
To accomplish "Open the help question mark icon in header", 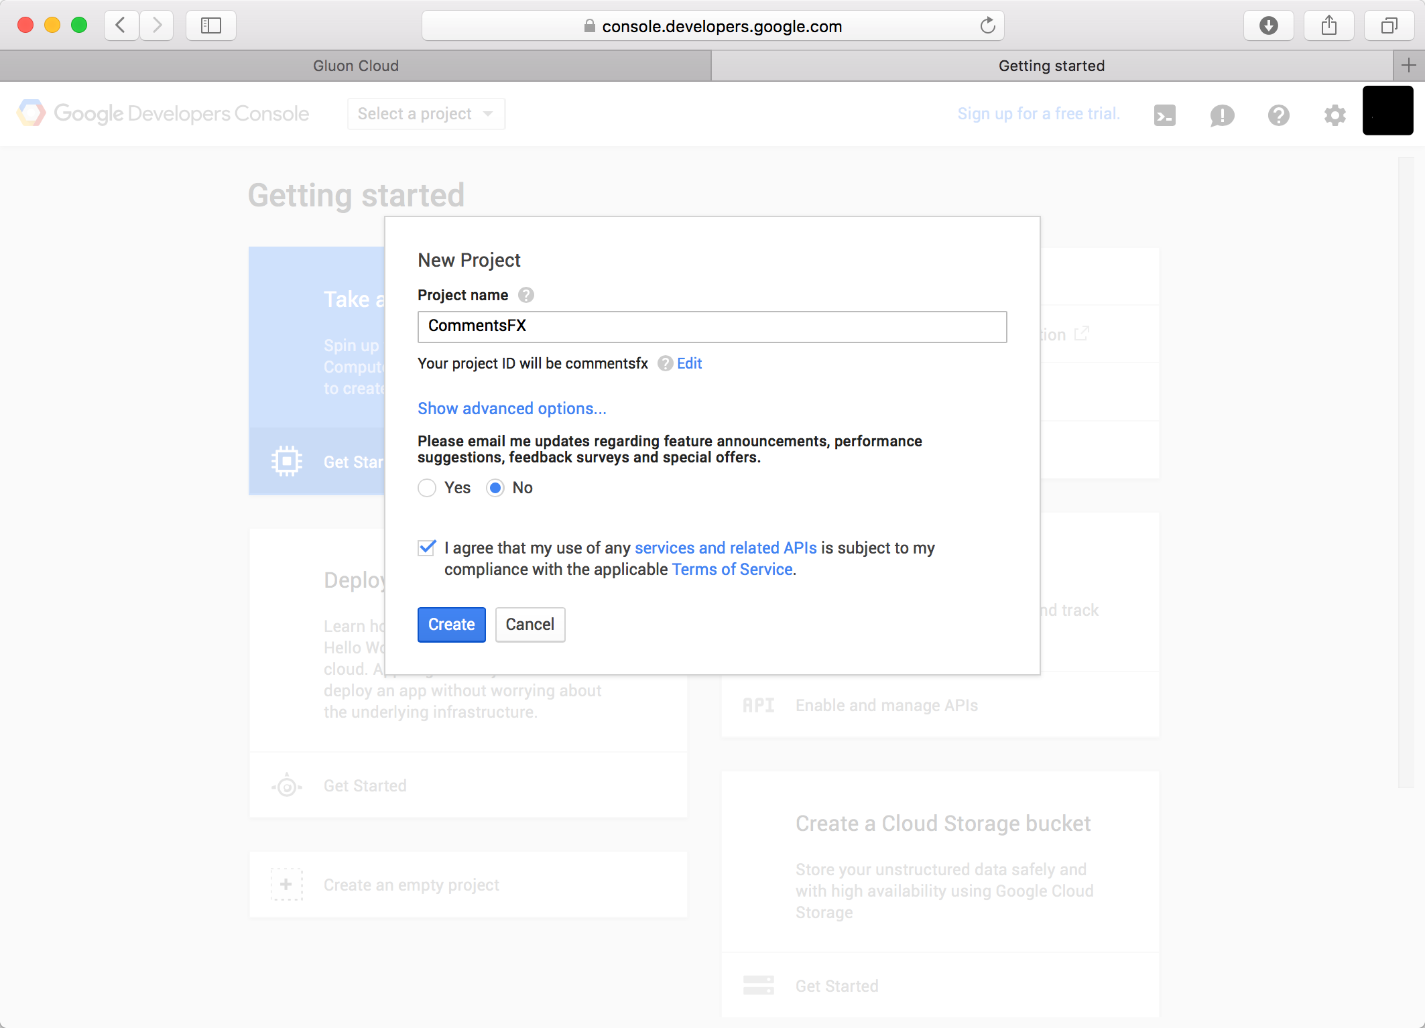I will coord(1278,115).
